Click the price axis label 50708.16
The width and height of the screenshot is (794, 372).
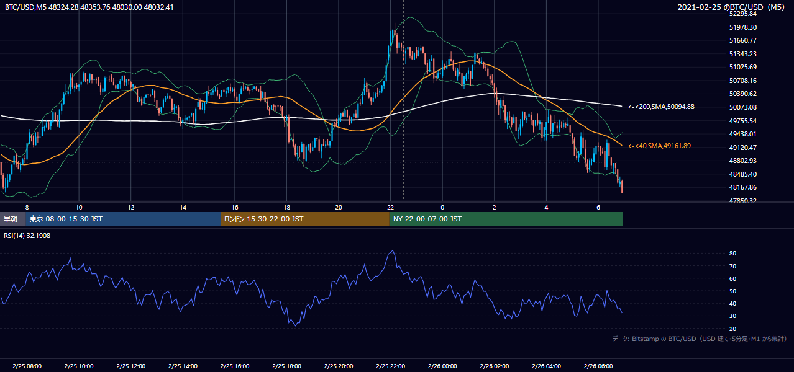click(x=742, y=81)
